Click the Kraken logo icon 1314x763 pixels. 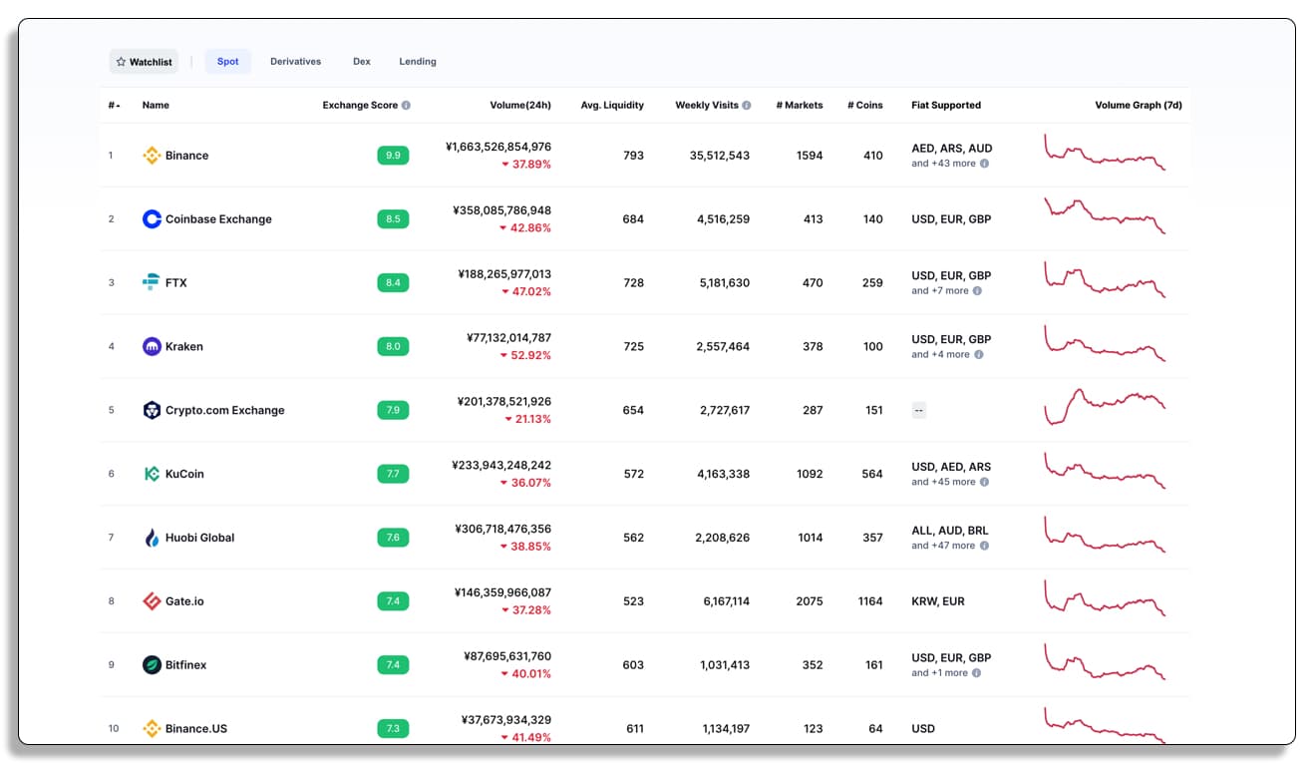[152, 346]
